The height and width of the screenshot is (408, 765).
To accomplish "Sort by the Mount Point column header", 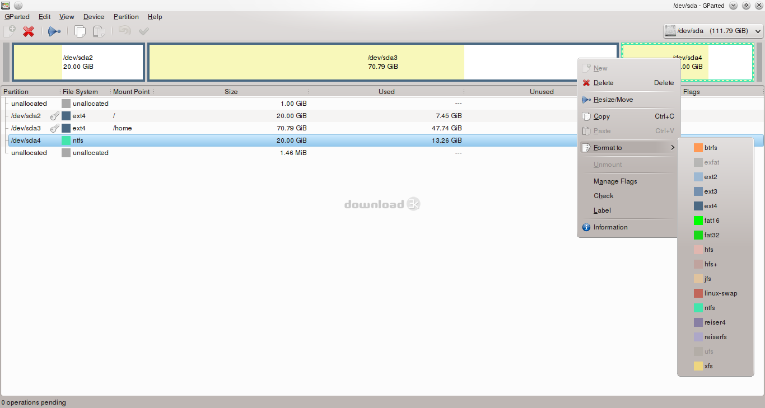I will click(x=132, y=92).
